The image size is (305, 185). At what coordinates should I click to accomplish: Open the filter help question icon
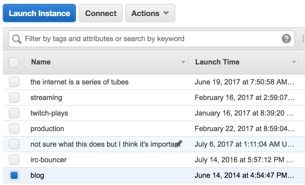pos(286,39)
